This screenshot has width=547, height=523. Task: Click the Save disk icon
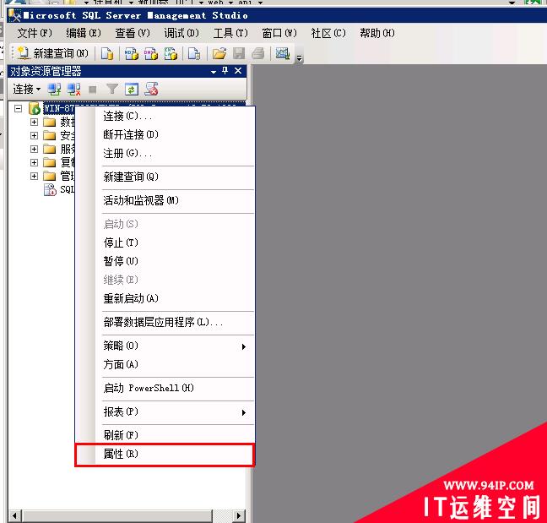239,54
